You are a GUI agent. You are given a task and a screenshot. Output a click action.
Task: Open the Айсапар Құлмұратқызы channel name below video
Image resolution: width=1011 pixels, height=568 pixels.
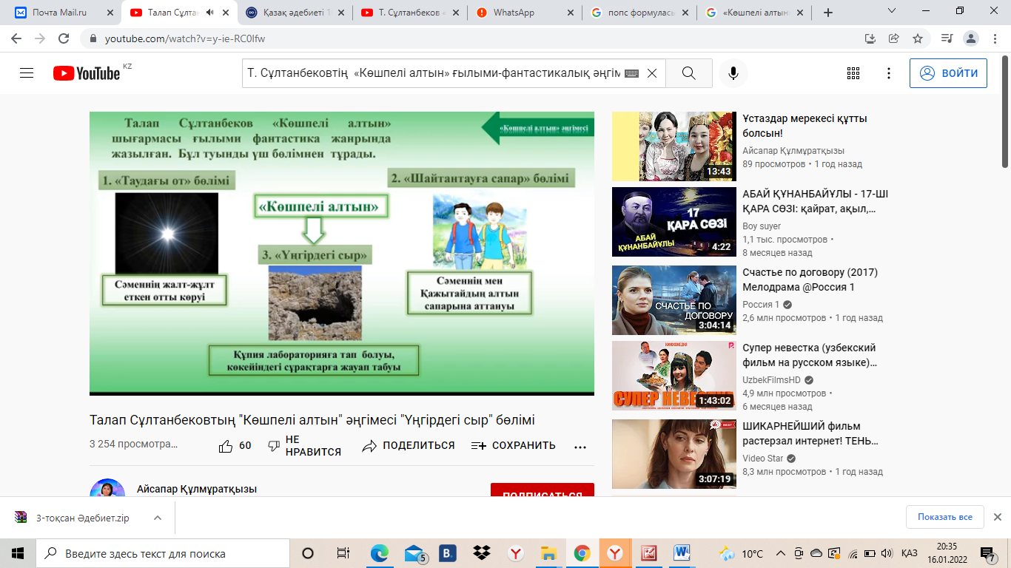coord(197,489)
